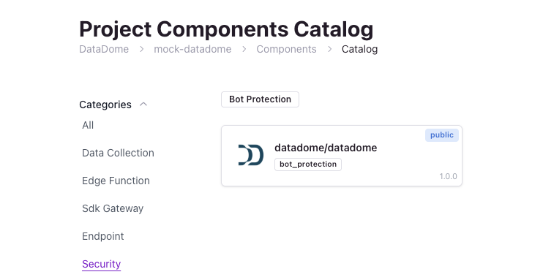This screenshot has height=280, width=543.
Task: Open mock-datadome breadcrumb link
Action: pyautogui.click(x=192, y=49)
